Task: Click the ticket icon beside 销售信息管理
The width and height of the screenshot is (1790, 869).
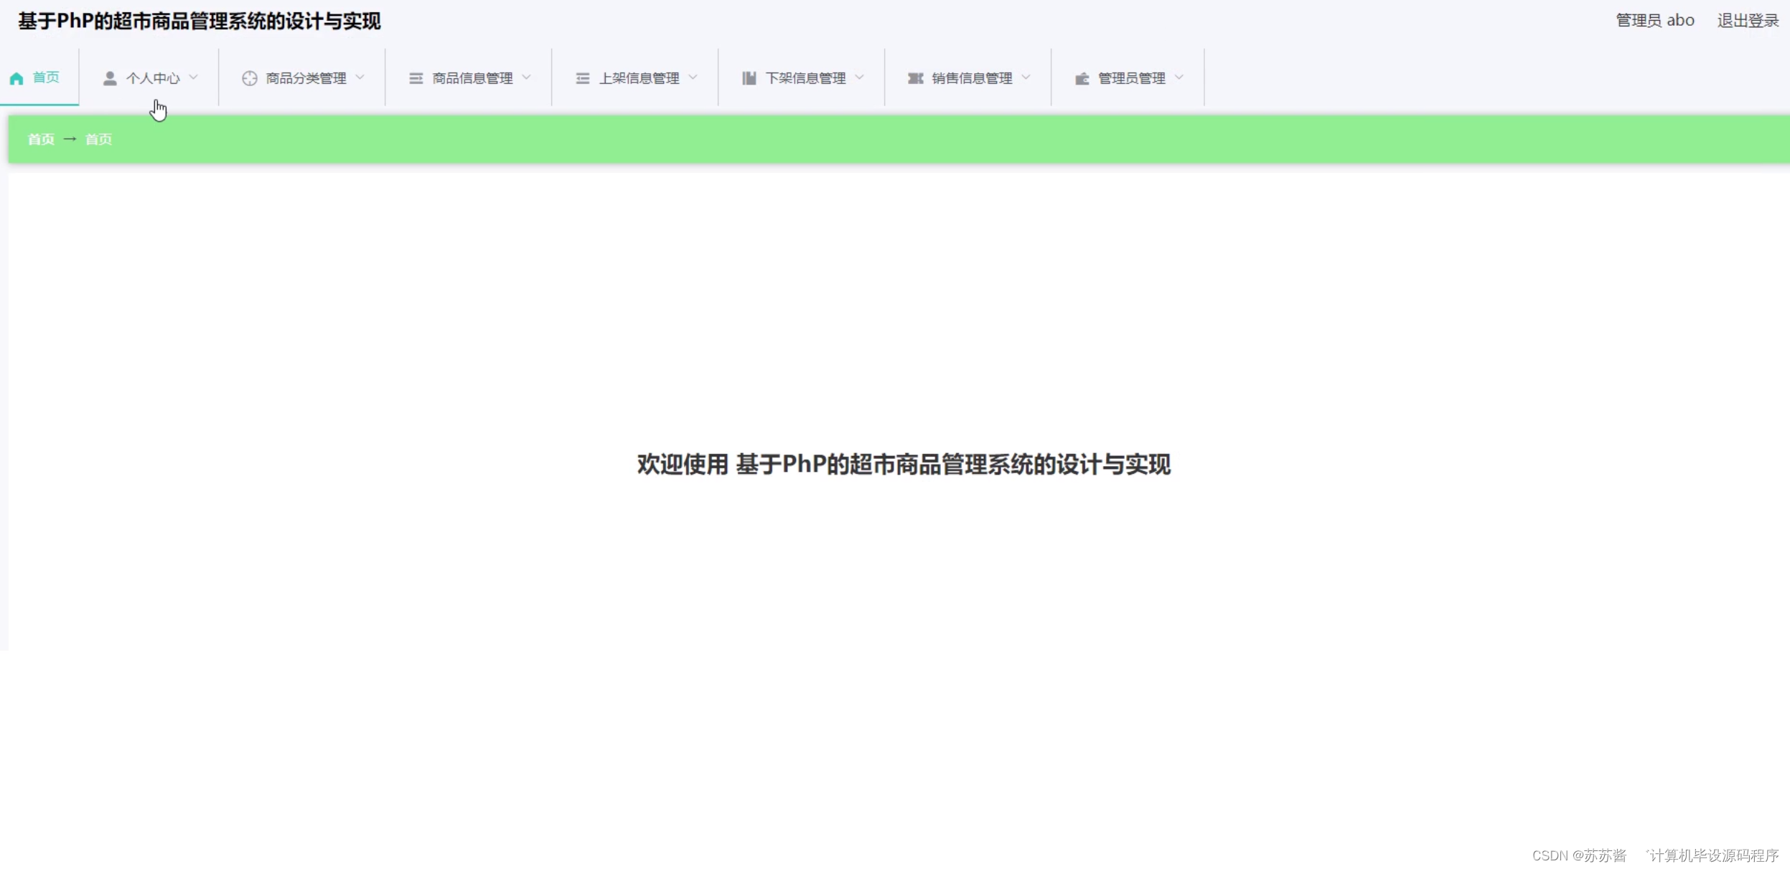Action: (915, 78)
